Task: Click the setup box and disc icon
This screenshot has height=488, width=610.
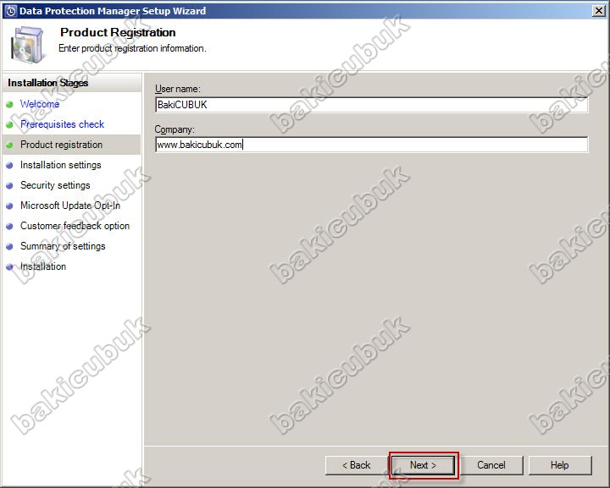Action: coord(27,44)
